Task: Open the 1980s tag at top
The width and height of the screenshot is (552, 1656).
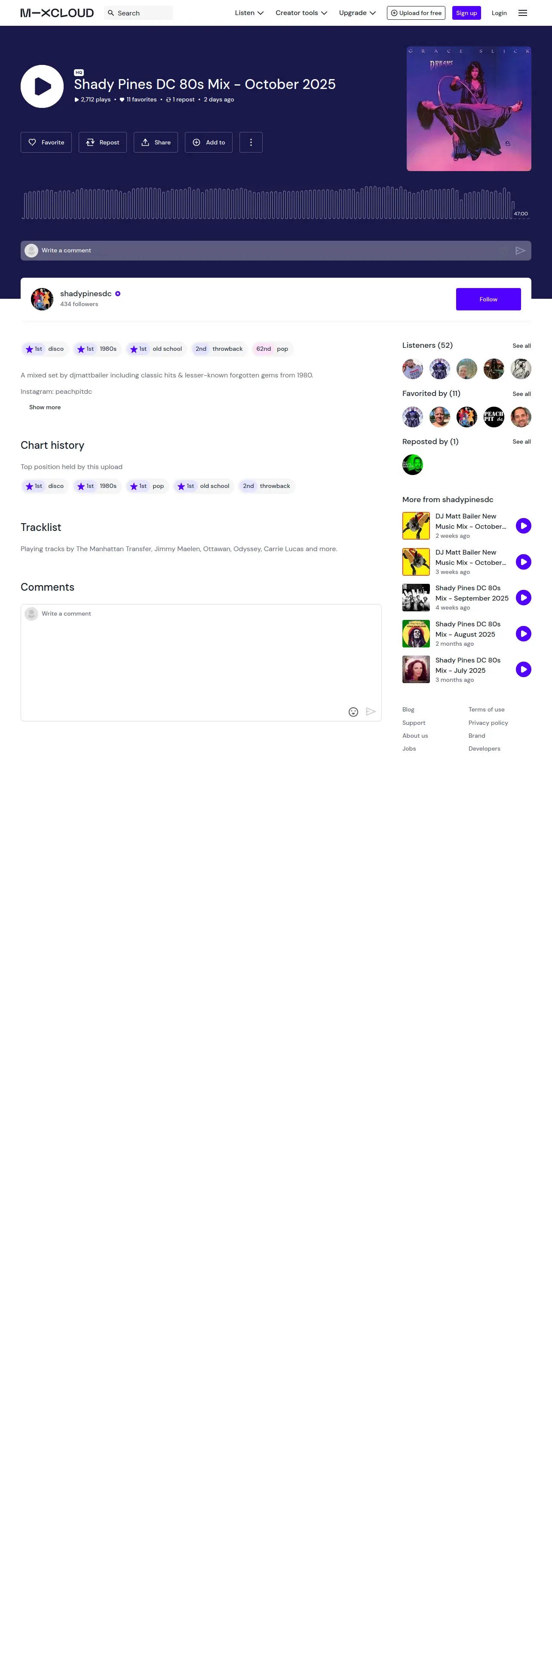Action: (x=97, y=349)
